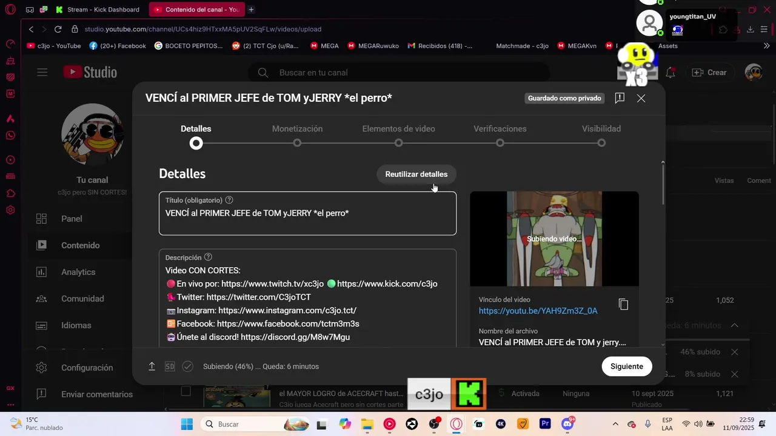The width and height of the screenshot is (776, 436).
Task: Open Contenido in Studio sidebar
Action: click(80, 245)
